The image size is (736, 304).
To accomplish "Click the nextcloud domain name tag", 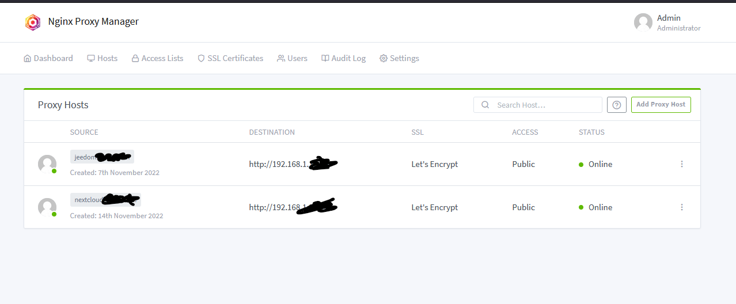I will pos(105,200).
